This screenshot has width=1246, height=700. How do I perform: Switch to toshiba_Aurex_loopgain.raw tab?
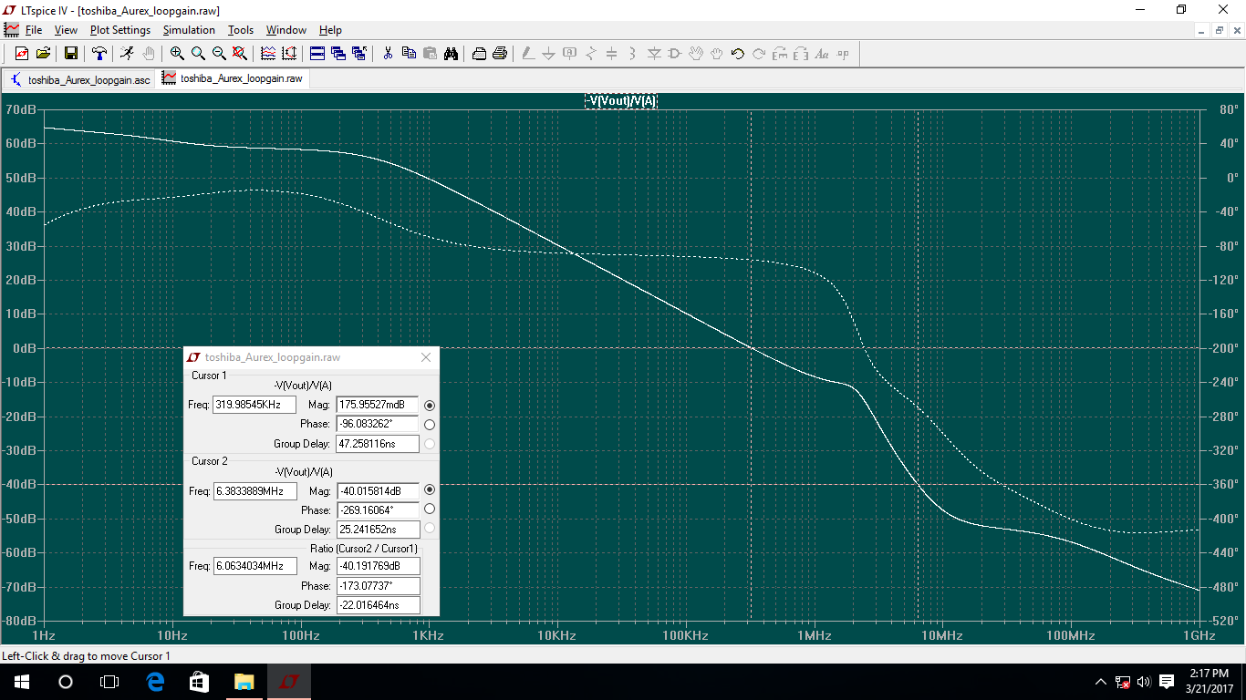point(234,78)
